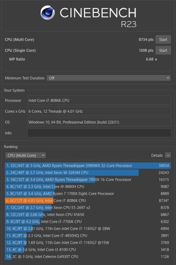This screenshot has height=265, width=176.
Task: Click the MP Ratio label
Action: point(17,59)
